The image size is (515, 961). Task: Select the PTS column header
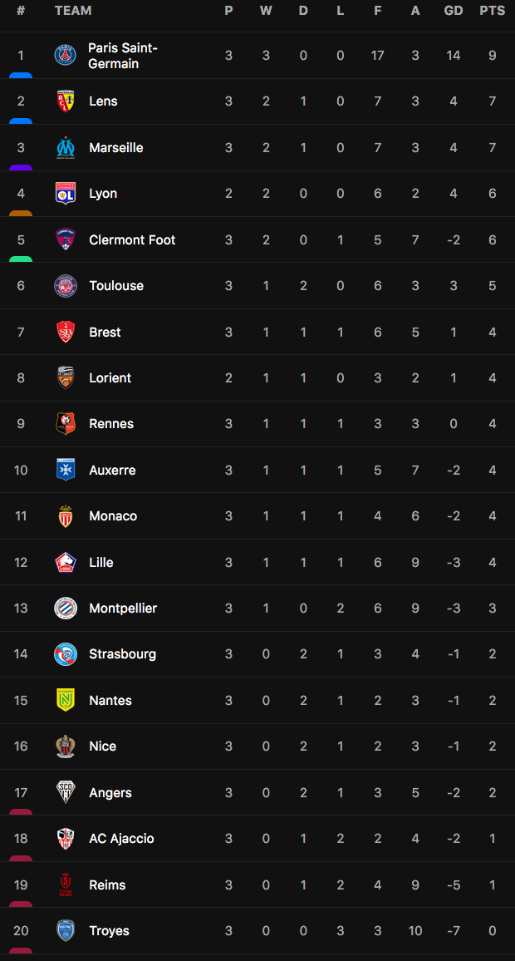tap(493, 11)
